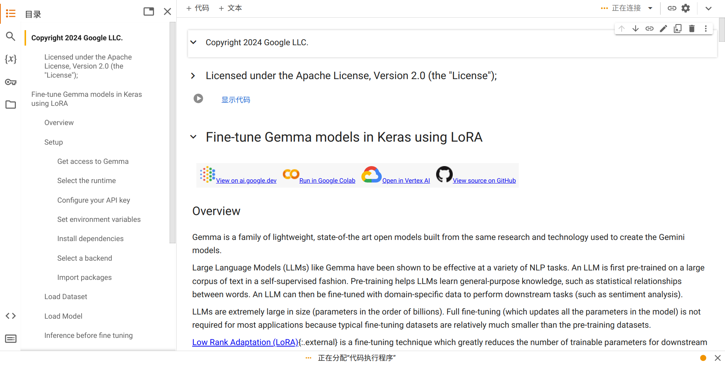Image resolution: width=725 pixels, height=365 pixels.
Task: Open notebook settings gear icon
Action: tap(686, 8)
